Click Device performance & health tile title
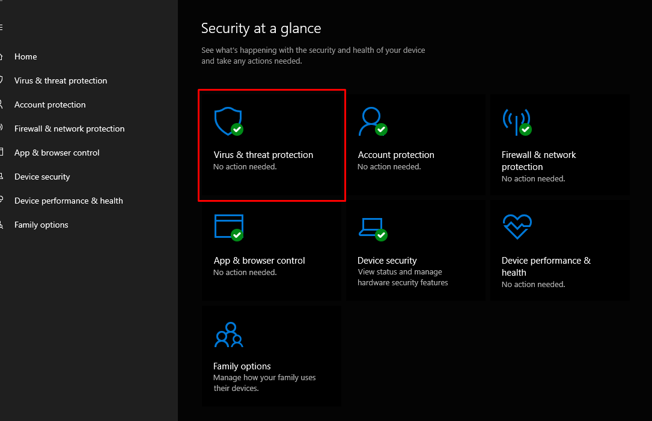The width and height of the screenshot is (652, 421). pos(546,267)
